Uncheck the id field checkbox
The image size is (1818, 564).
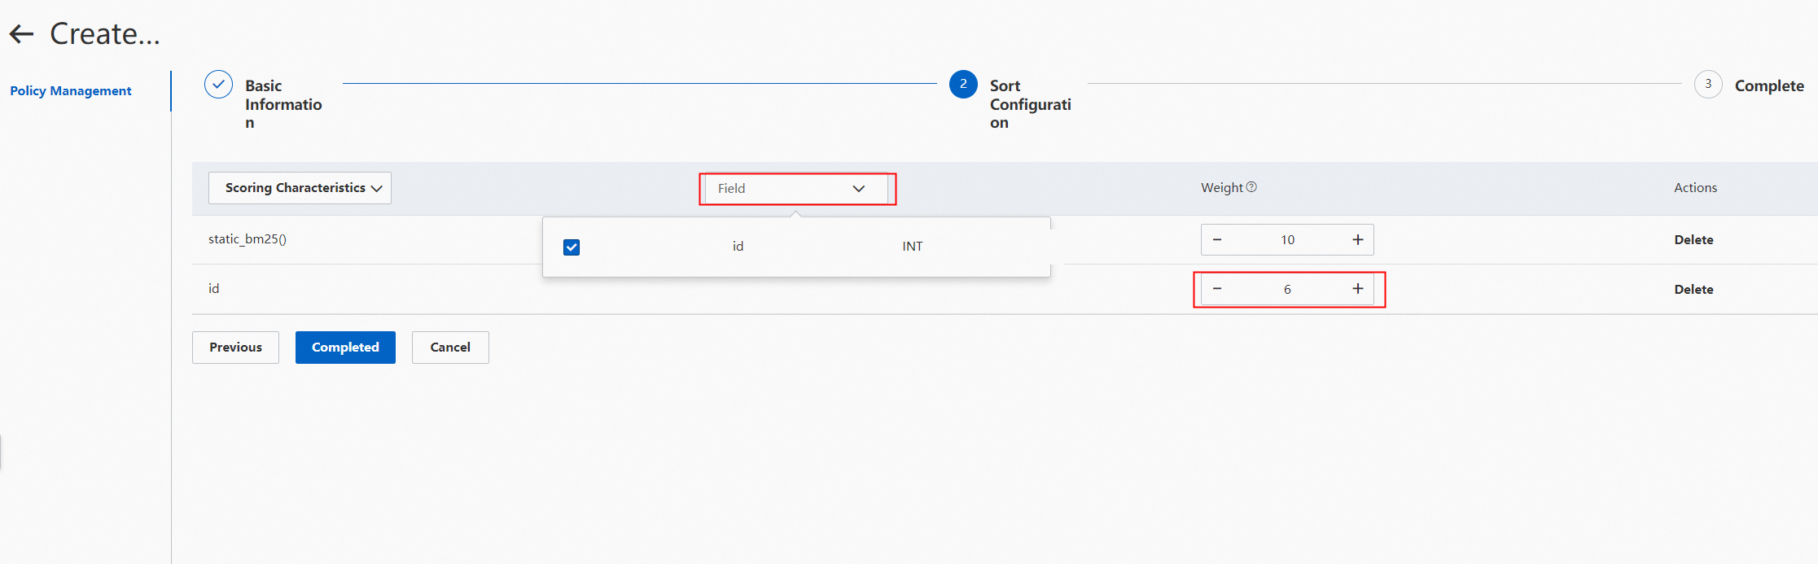pos(572,247)
